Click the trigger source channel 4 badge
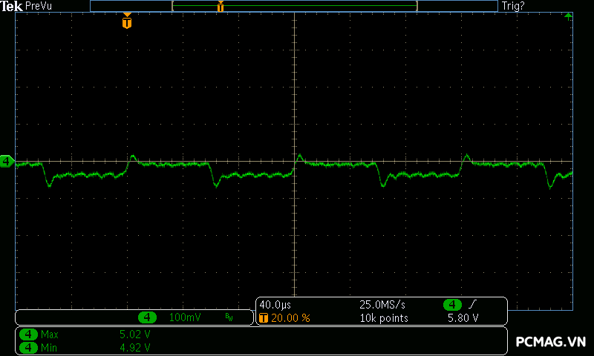This screenshot has width=594, height=356. (452, 305)
